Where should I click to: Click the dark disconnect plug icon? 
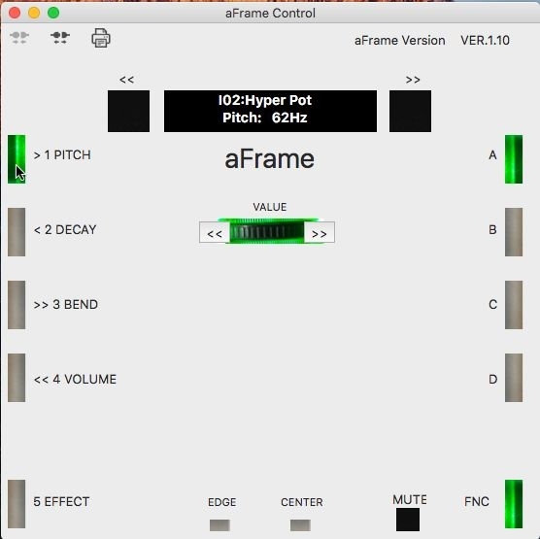click(x=60, y=37)
